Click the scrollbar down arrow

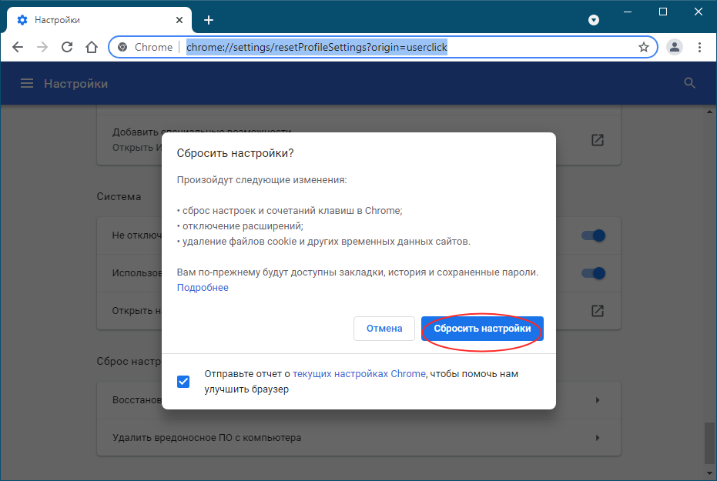pyautogui.click(x=709, y=473)
